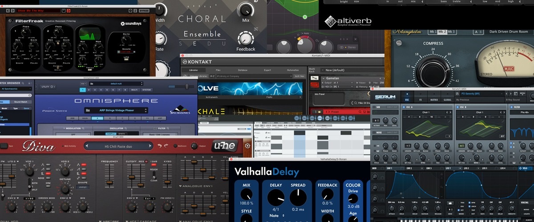
Task: Click FilterFreak save preset floppy icon
Action: click(64, 11)
